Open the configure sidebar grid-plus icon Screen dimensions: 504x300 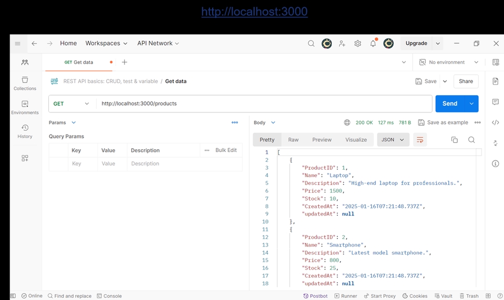point(25,158)
